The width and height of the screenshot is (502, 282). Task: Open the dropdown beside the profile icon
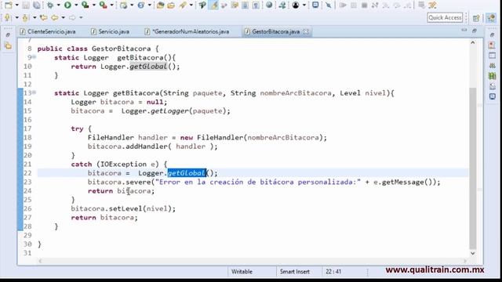tap(304, 5)
